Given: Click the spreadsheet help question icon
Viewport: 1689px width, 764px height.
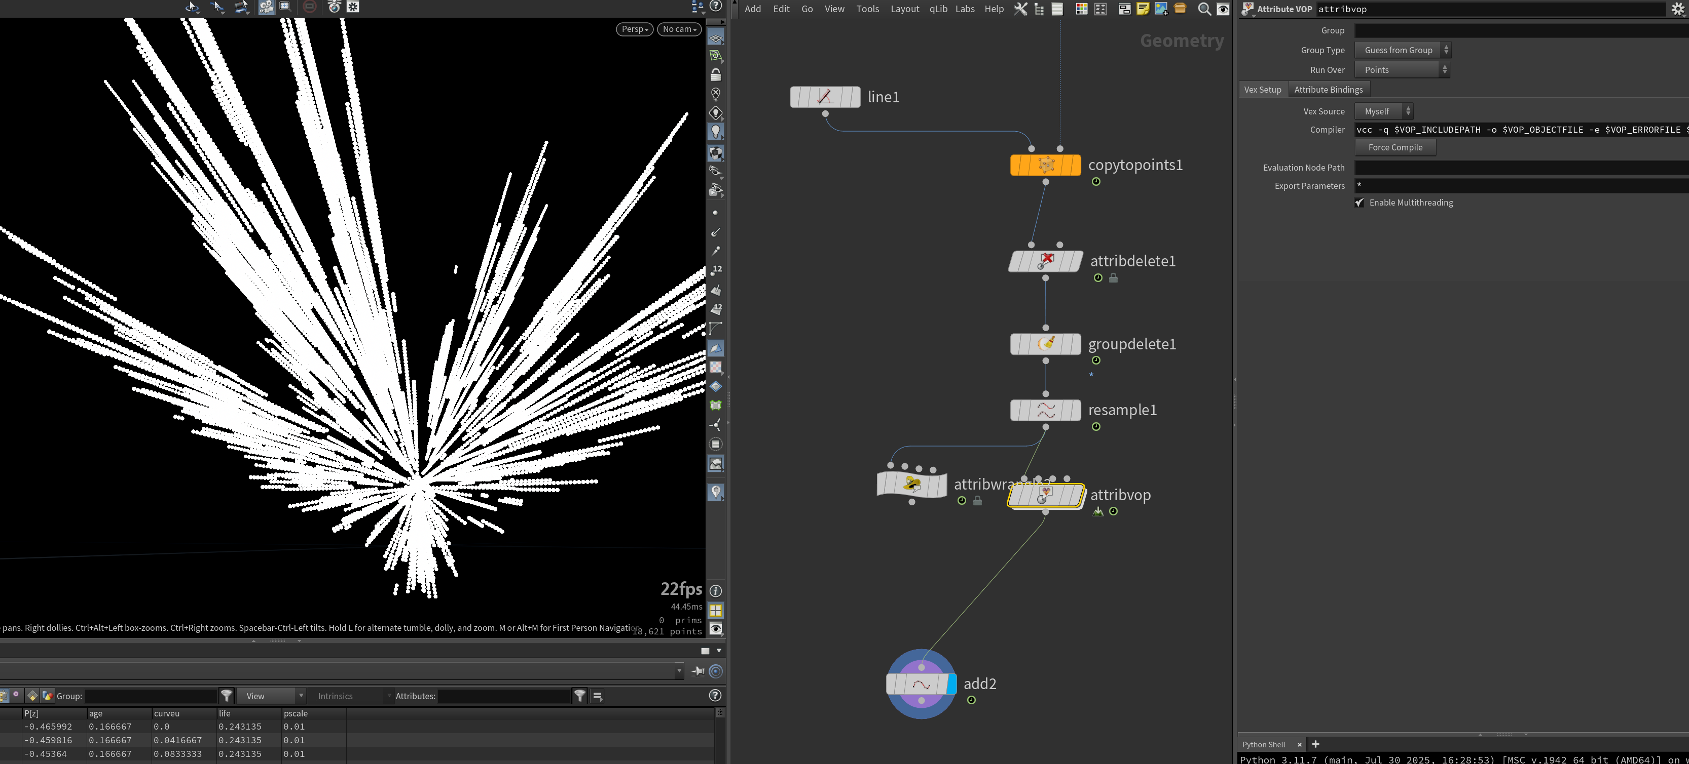Looking at the screenshot, I should click(x=715, y=695).
